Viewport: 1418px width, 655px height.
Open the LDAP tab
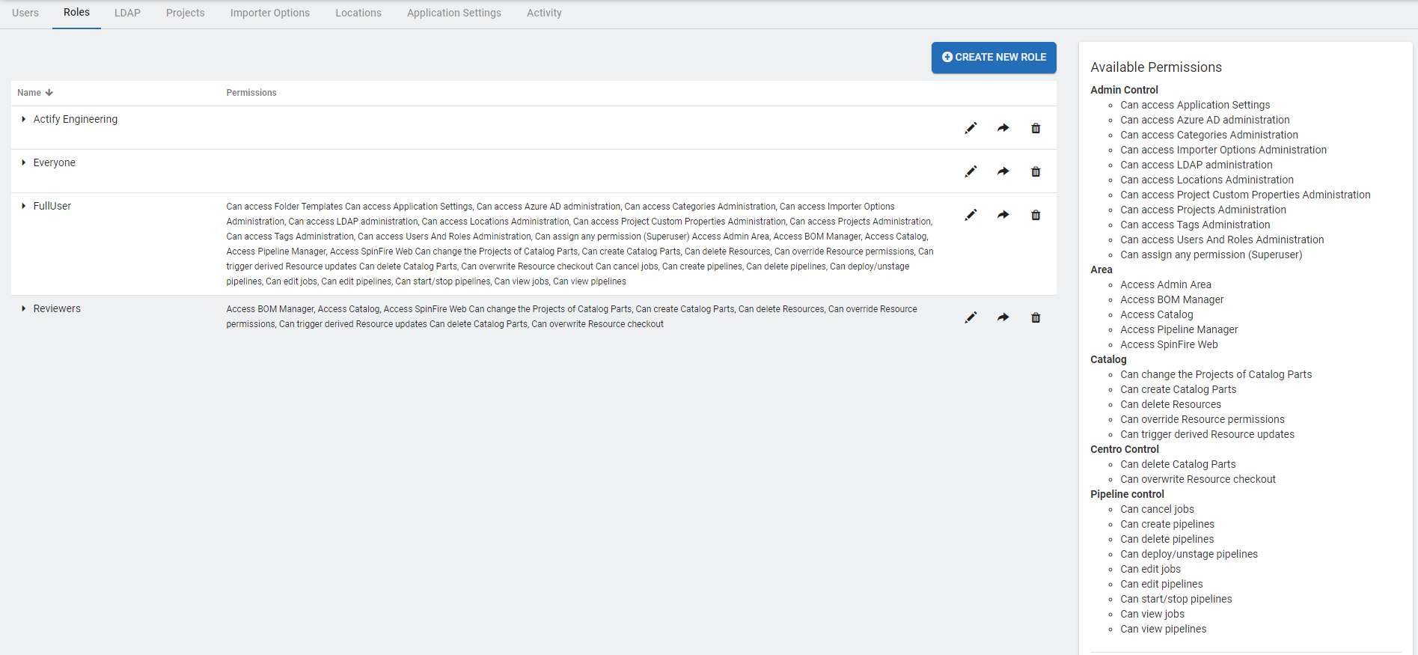click(127, 13)
